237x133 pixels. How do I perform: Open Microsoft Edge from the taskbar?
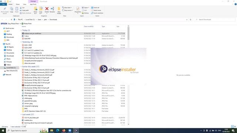click(x=58, y=130)
